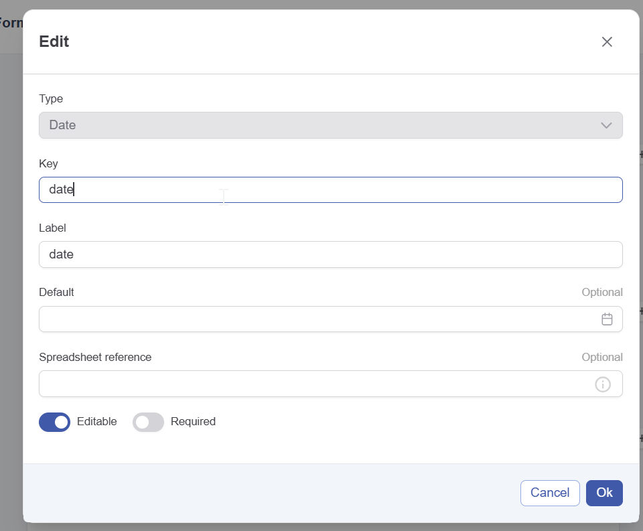Screen dimensions: 643x531
Task: Click the Editable text label
Action: [x=96, y=422]
